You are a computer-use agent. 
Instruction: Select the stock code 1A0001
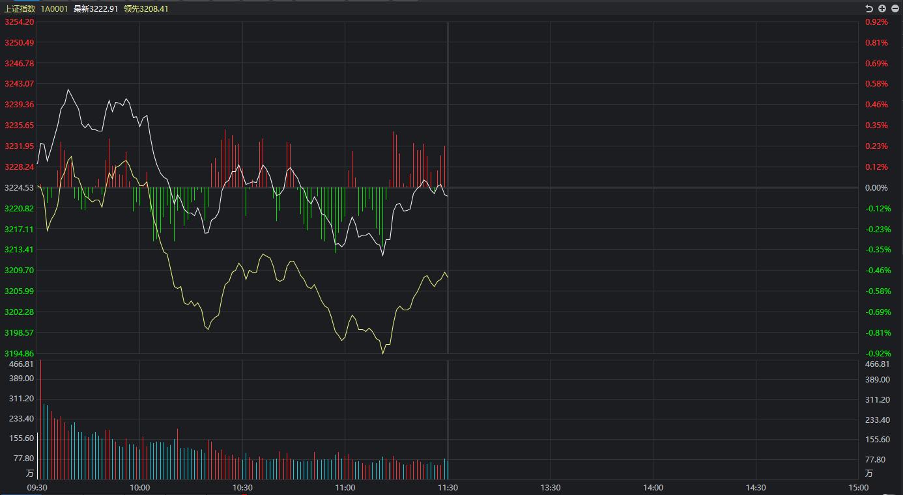coord(54,9)
